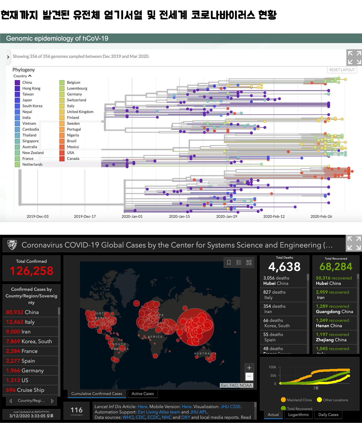Select Germany row in confirmed cases list

(x=30, y=370)
